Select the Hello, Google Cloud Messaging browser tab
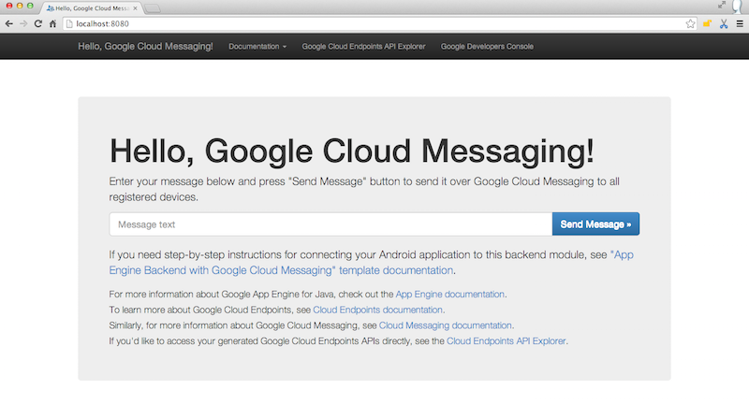This screenshot has width=749, height=404. [x=94, y=8]
